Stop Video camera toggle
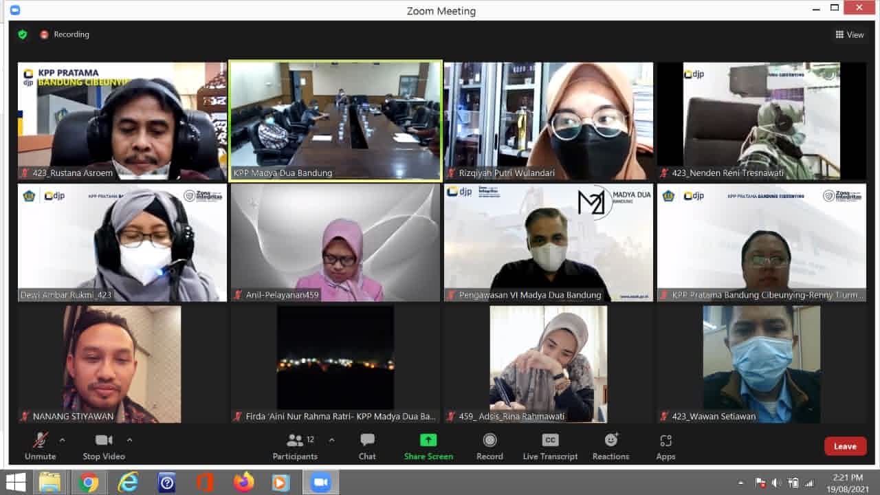Image resolution: width=880 pixels, height=495 pixels. tap(104, 445)
